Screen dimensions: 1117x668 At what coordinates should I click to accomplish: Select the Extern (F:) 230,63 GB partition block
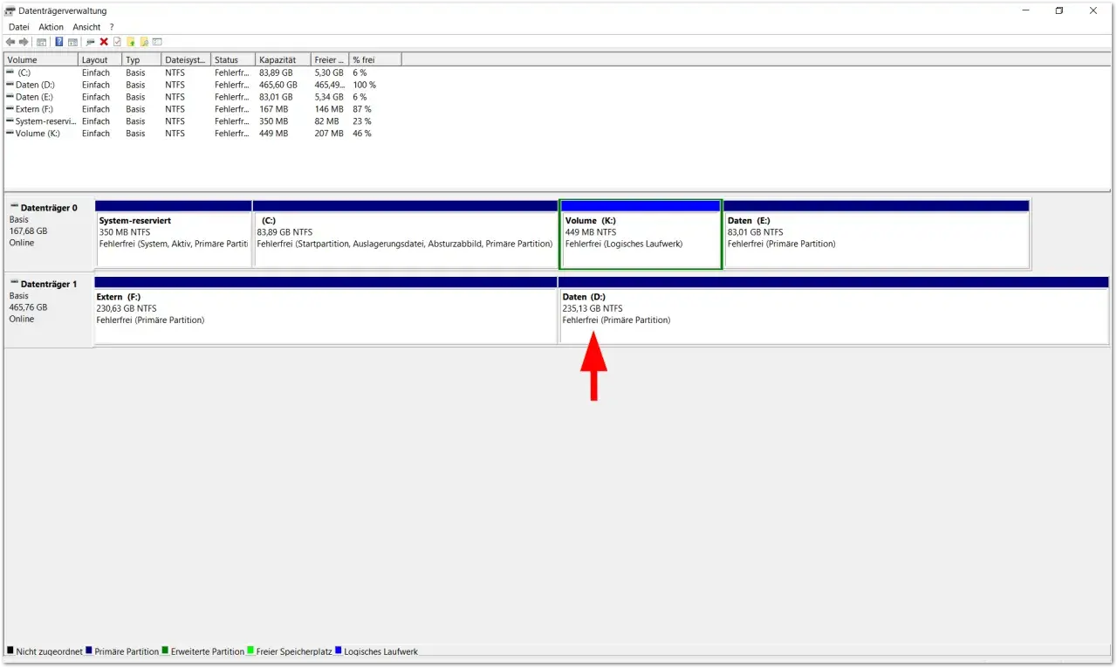click(x=326, y=310)
